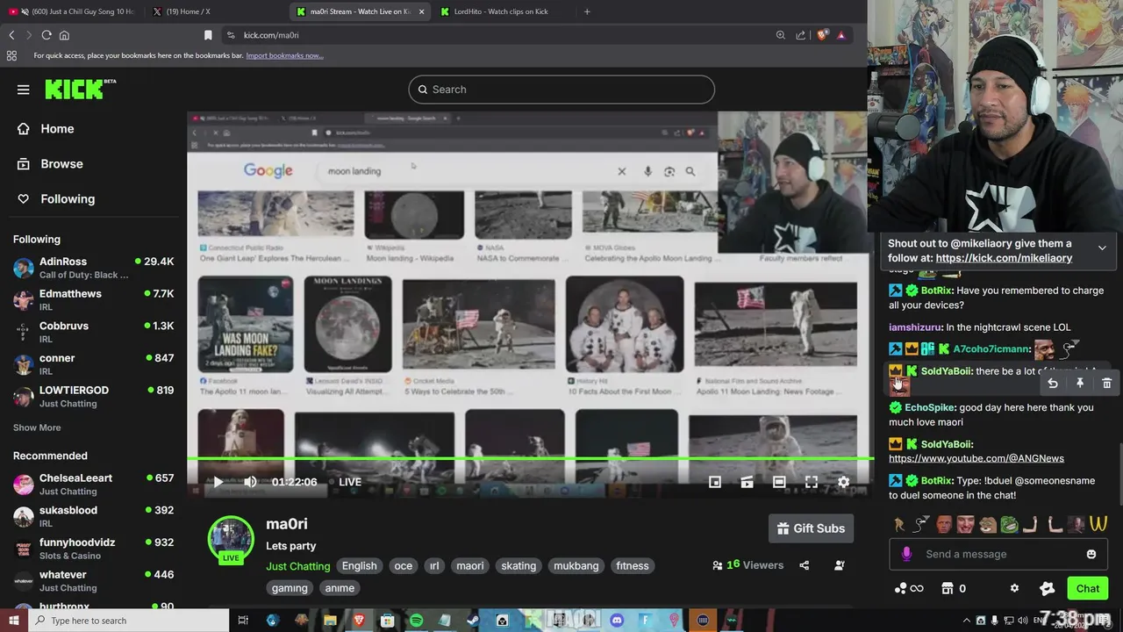Open video player settings gear

pos(843,482)
